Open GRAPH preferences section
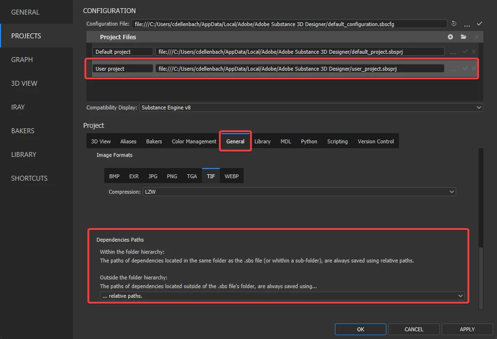 (36, 60)
